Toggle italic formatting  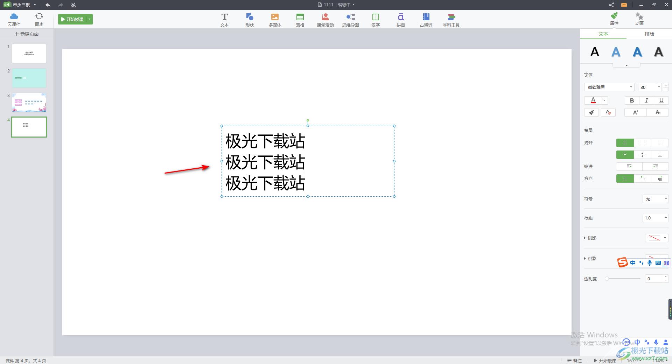click(647, 100)
